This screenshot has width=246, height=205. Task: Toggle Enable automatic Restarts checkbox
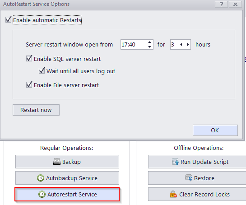(8, 20)
